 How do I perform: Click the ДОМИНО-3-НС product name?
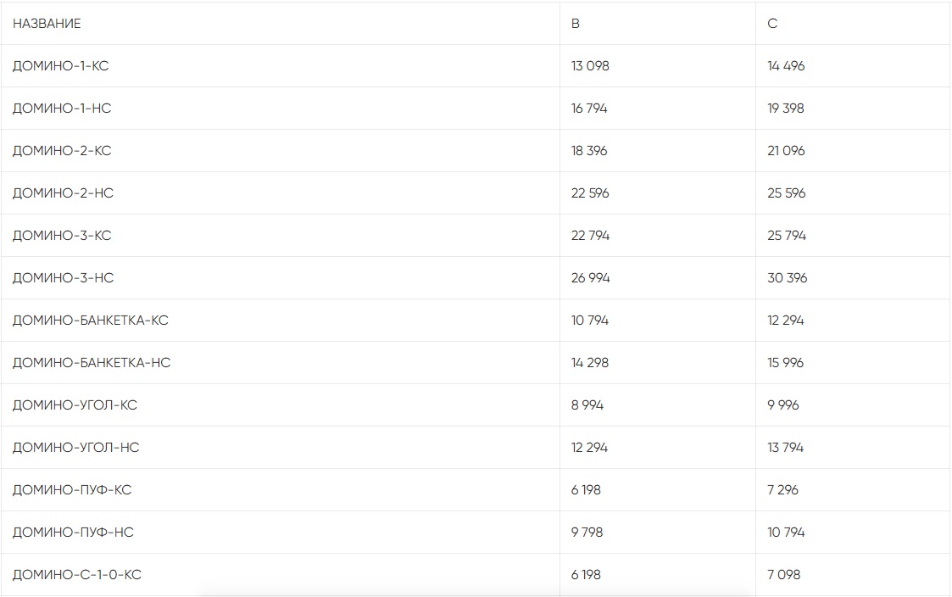63,278
